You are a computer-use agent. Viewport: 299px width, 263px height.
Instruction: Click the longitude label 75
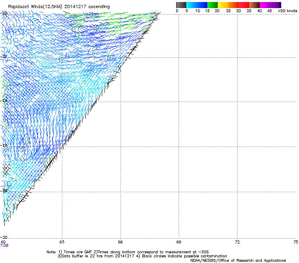(296, 242)
